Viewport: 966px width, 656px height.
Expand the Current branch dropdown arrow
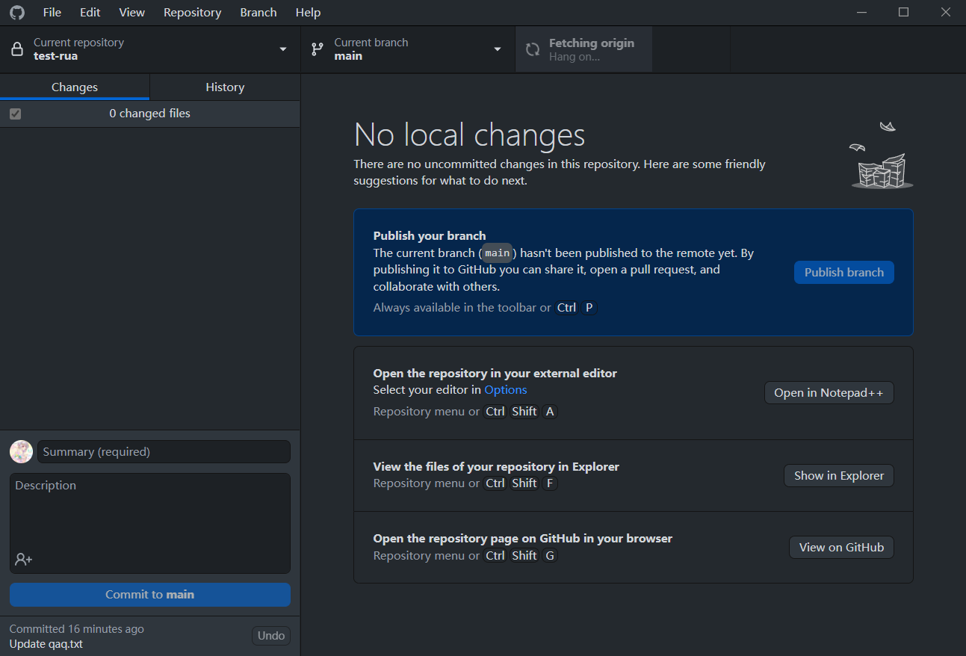498,49
